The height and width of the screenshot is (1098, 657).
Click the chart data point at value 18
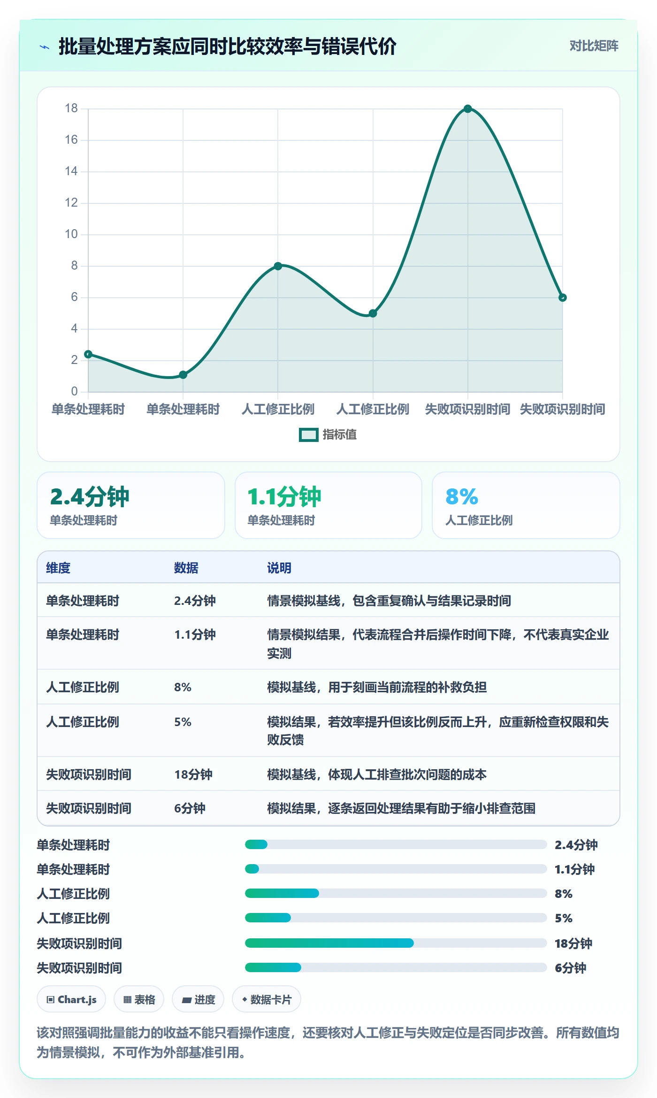click(x=467, y=109)
